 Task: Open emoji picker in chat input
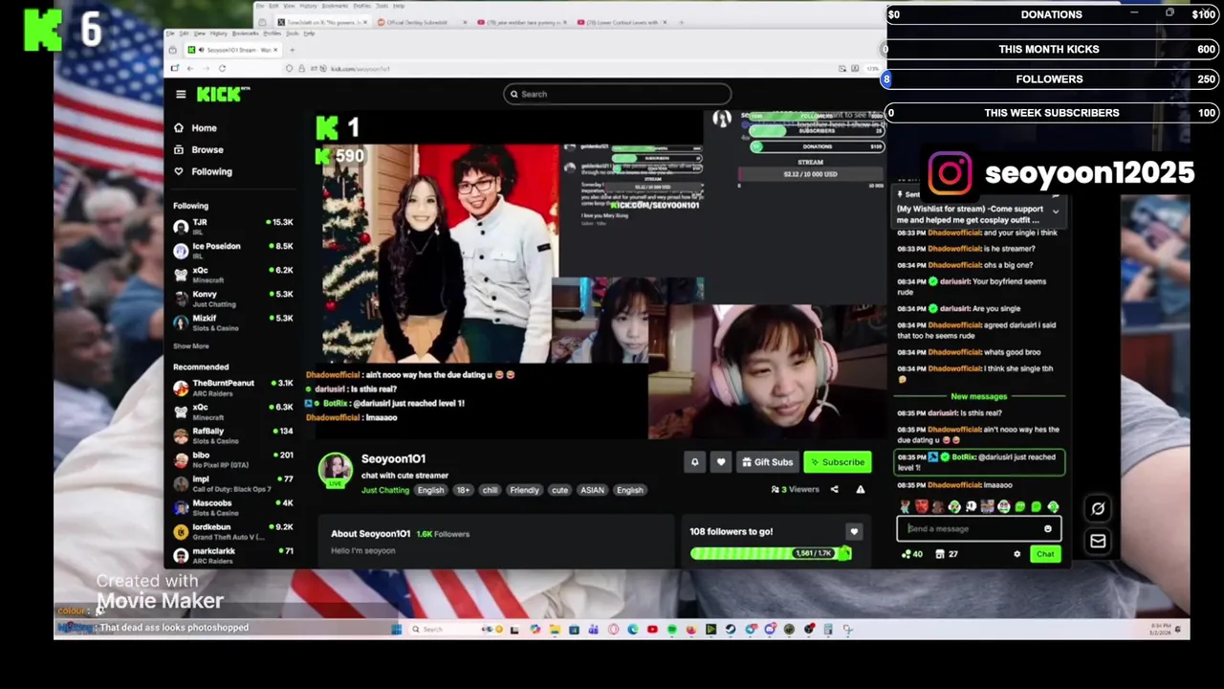(x=1048, y=529)
